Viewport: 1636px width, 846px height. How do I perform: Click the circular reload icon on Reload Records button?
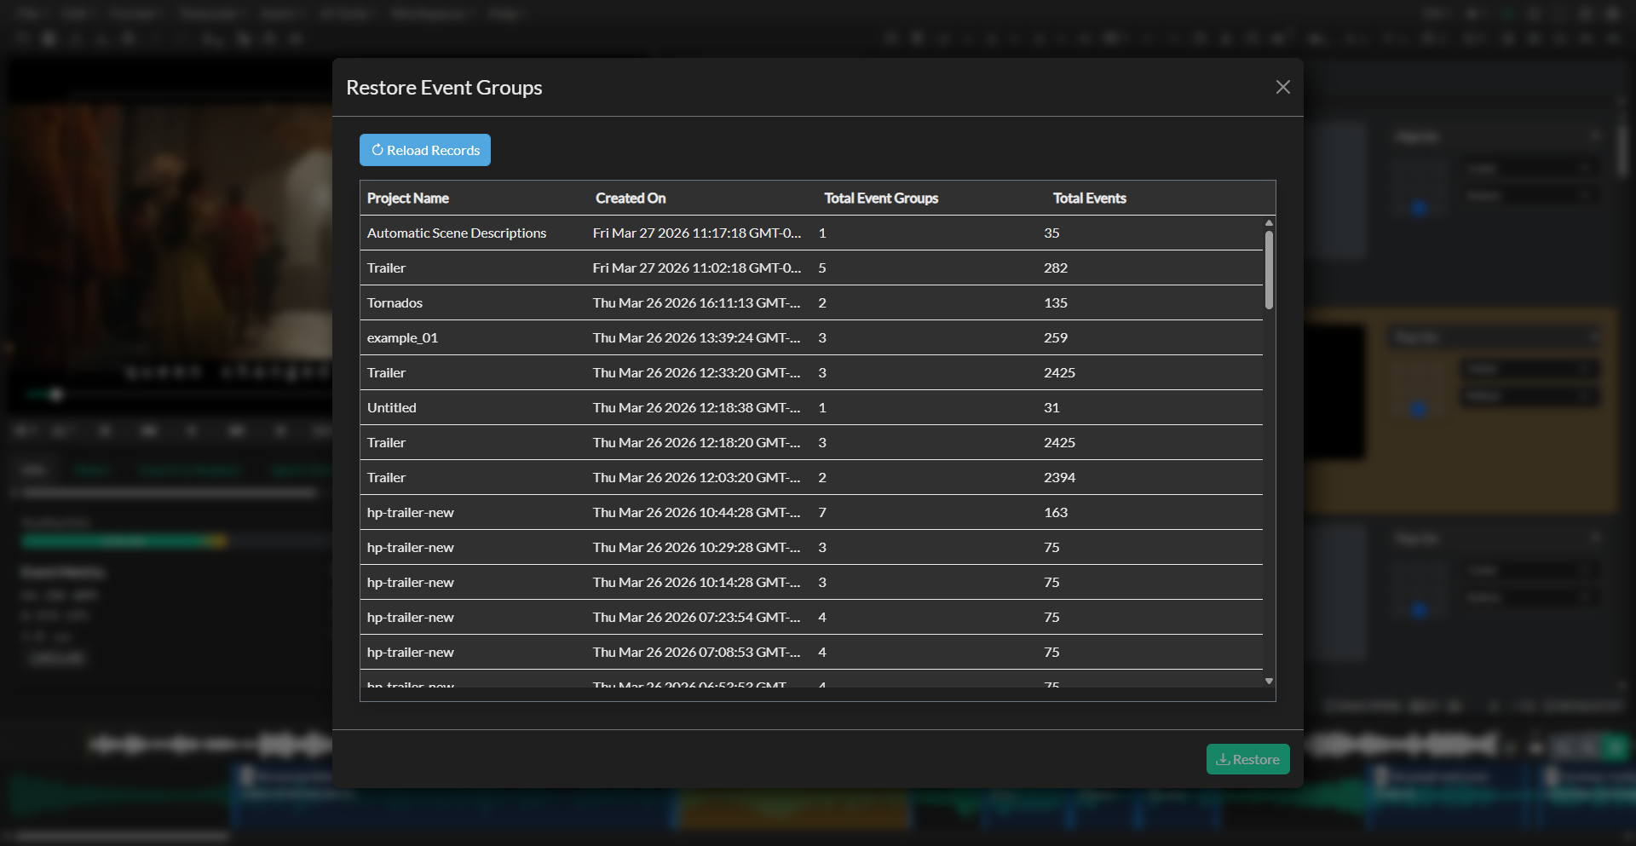click(377, 150)
